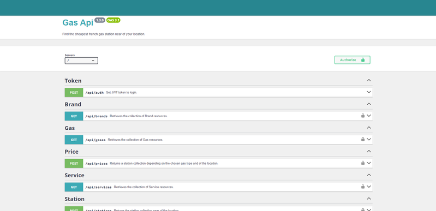Open the Authorize dialog

(353, 60)
